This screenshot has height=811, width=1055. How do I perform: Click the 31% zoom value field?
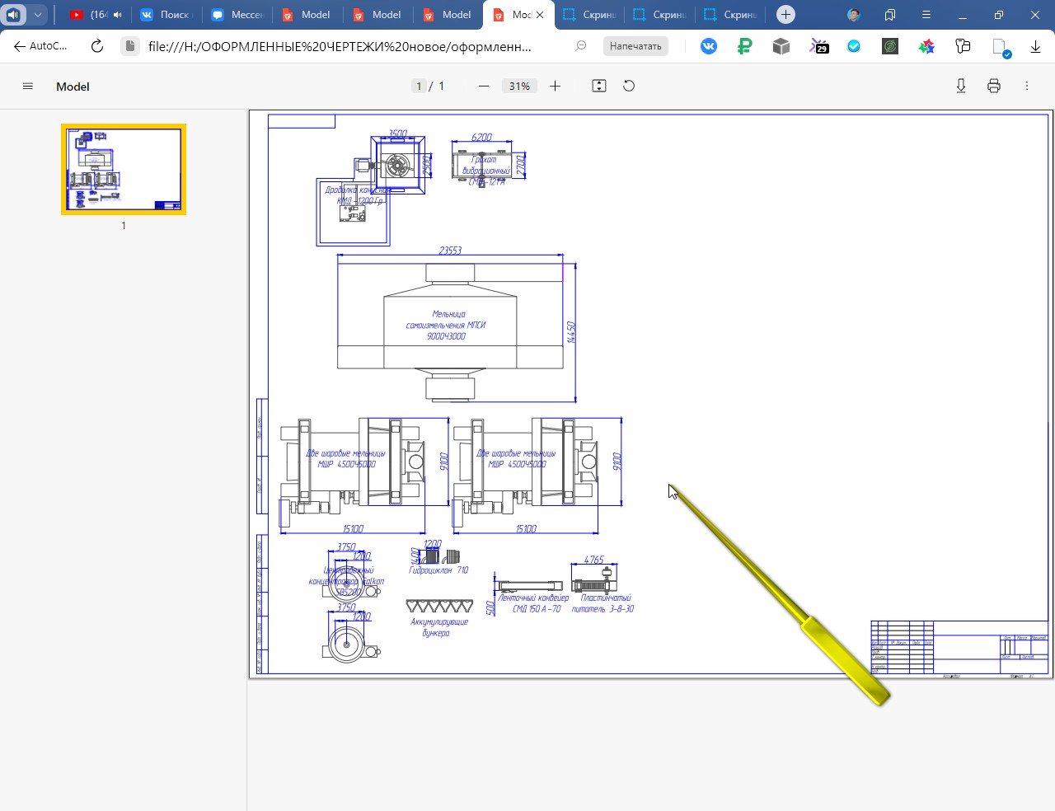coord(519,86)
